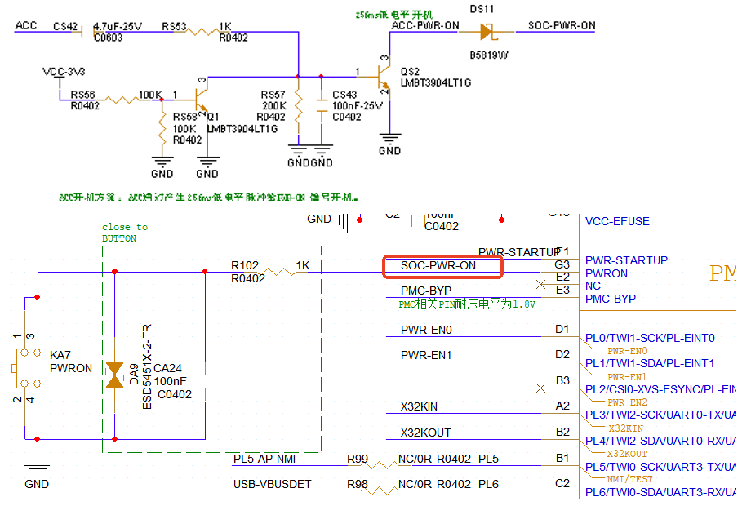Image resolution: width=751 pixels, height=515 pixels.
Task: Select the X32KOUT net label on pin B2
Action: [x=425, y=433]
